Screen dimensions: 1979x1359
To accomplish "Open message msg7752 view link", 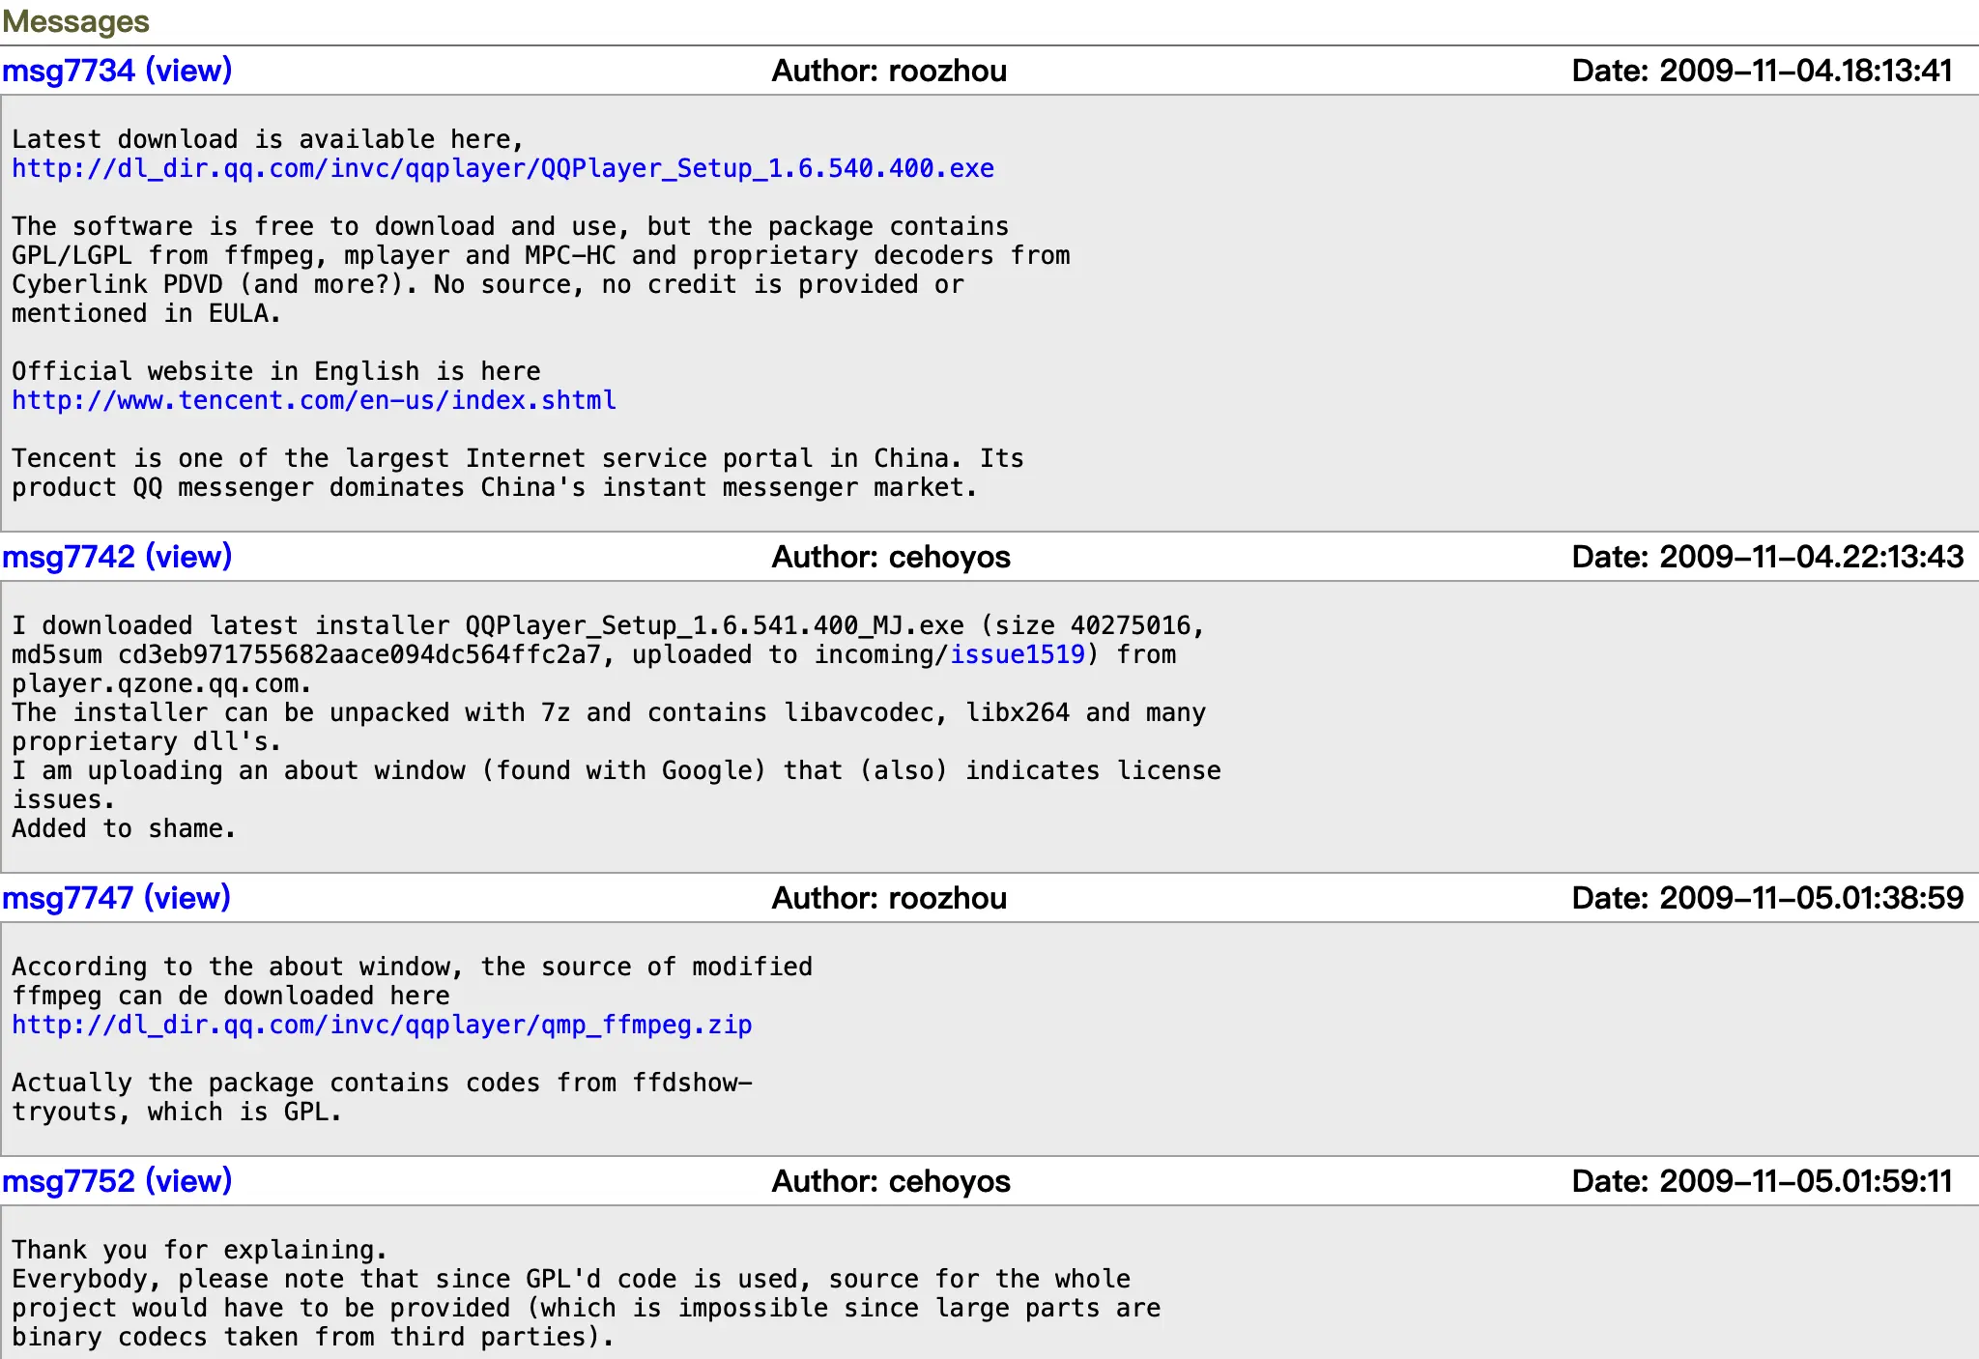I will 117,1181.
